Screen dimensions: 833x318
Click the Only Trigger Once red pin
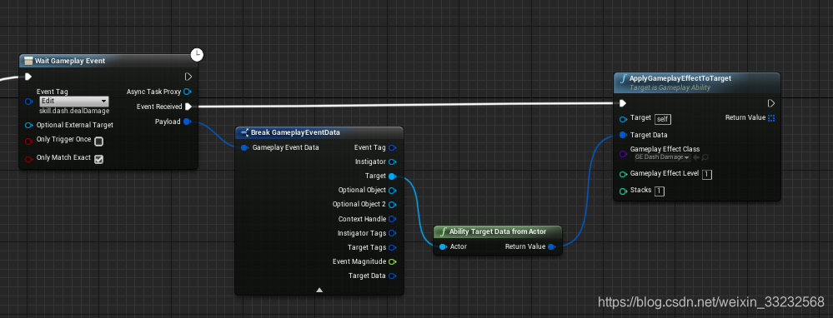point(28,141)
